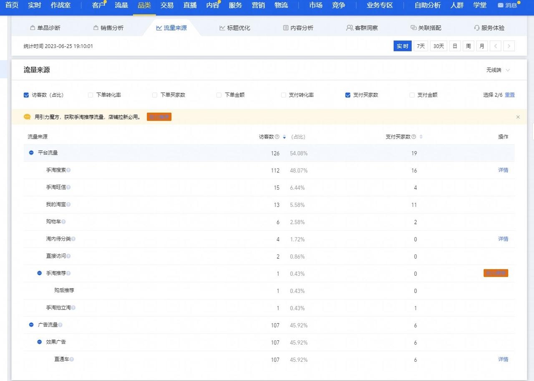The image size is (534, 381).
Task: Switch to 服务体验 tab
Action: 489,28
